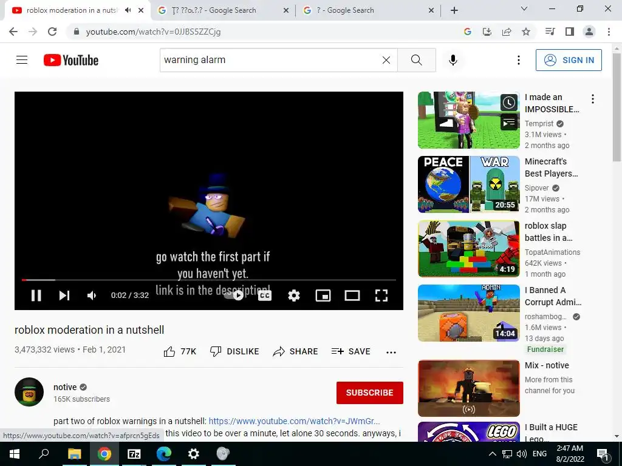622x466 pixels.
Task: Enter full screen video mode
Action: [x=381, y=295]
